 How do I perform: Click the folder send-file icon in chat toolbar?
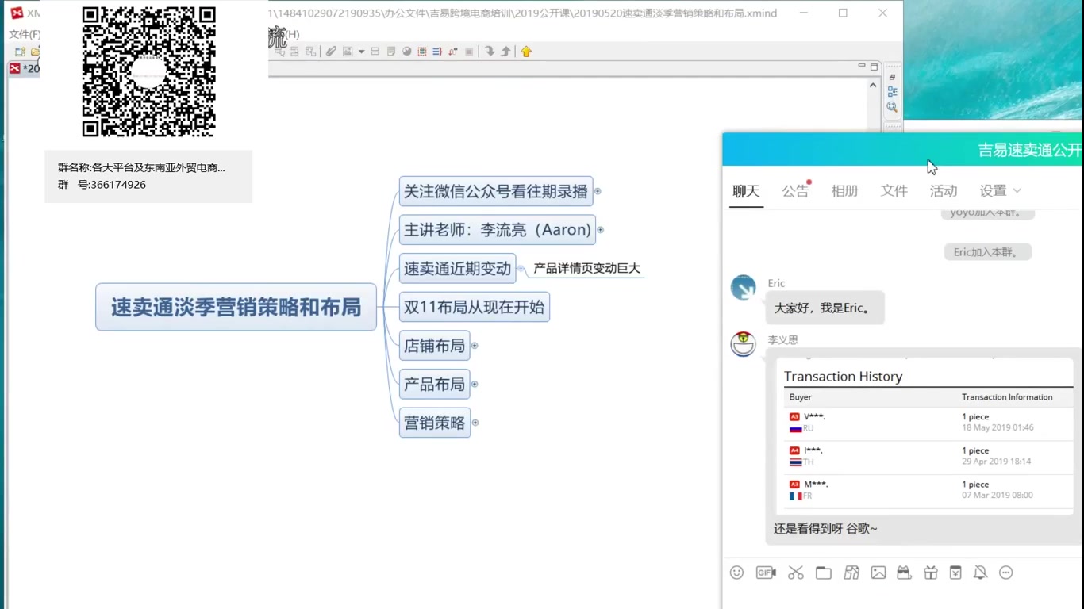pyautogui.click(x=824, y=573)
